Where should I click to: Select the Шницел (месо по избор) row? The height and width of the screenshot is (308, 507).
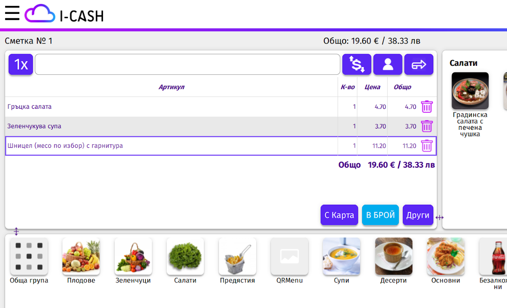221,146
